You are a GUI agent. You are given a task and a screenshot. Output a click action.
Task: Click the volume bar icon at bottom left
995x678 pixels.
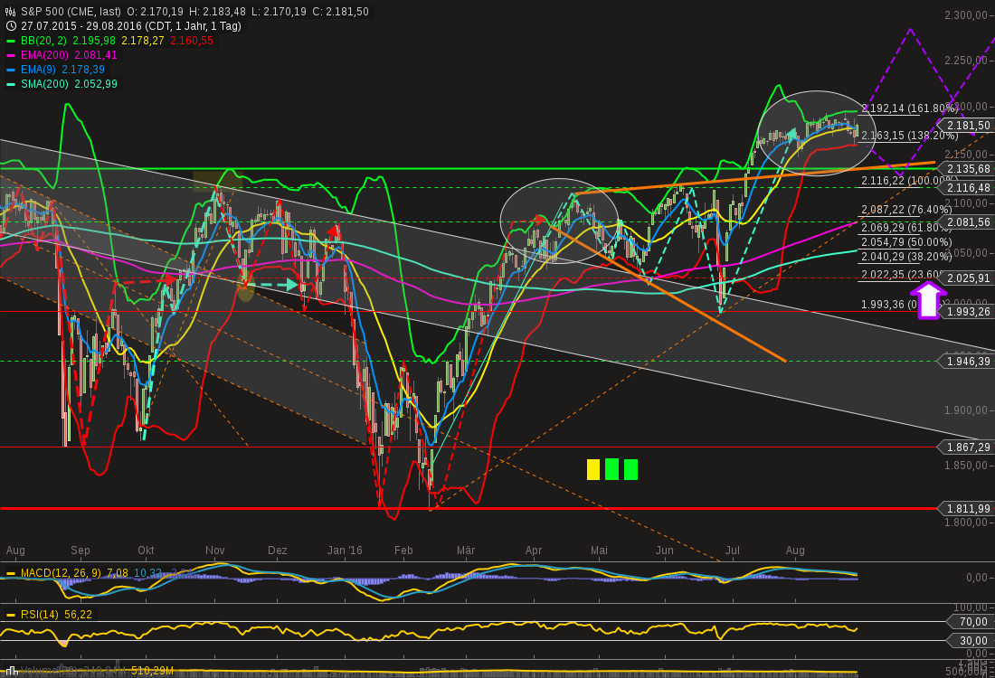tap(11, 671)
